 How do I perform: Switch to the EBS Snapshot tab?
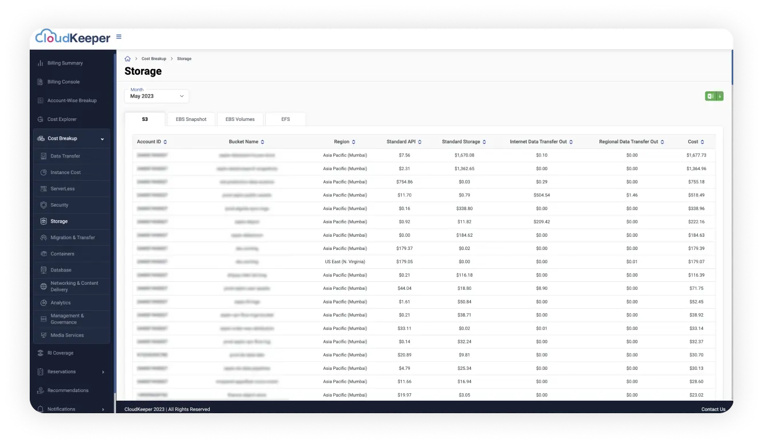191,119
